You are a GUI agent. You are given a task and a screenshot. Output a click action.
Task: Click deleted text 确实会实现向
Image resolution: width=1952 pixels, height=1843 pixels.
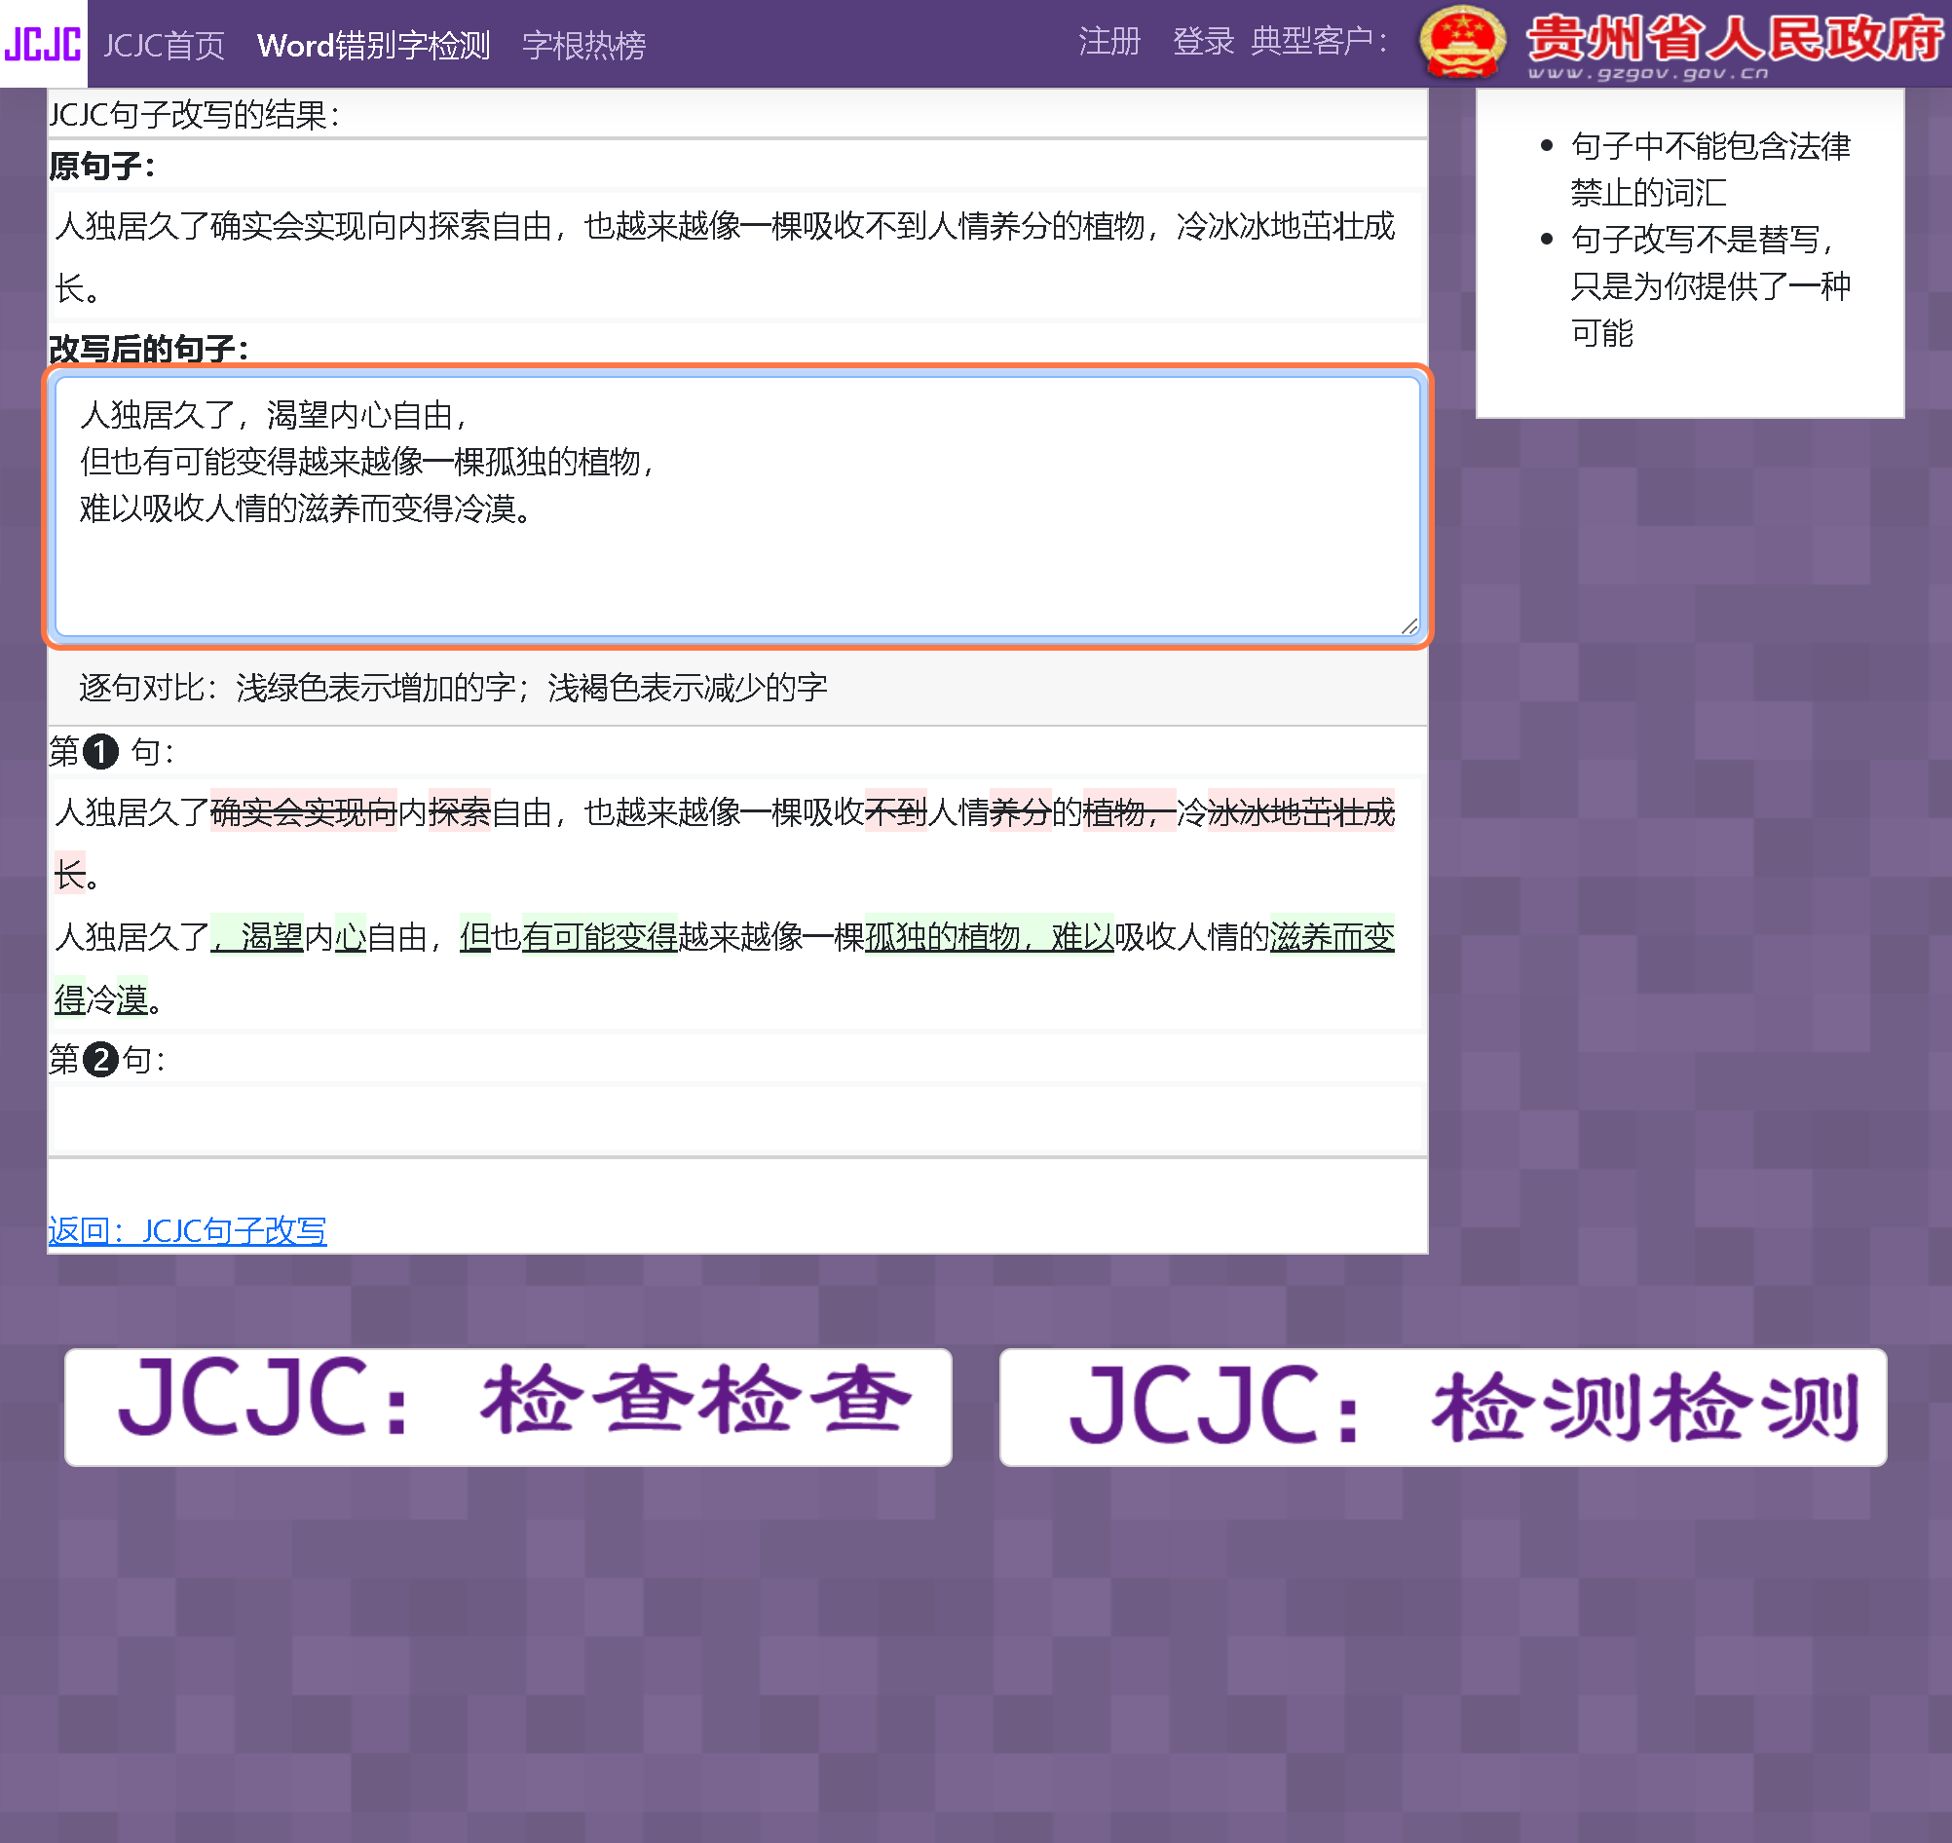pyautogui.click(x=304, y=812)
